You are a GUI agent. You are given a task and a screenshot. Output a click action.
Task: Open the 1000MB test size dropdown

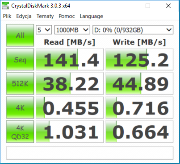click(72, 30)
